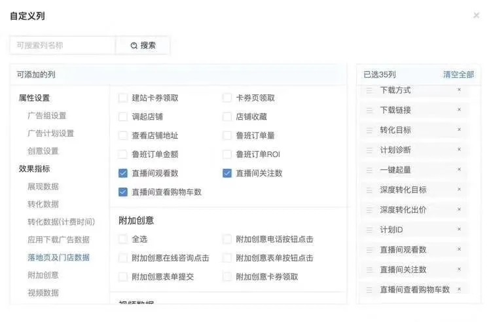Screen dimensions: 491x322
Task: Grab the drag handle for 下载链接
Action: click(369, 110)
